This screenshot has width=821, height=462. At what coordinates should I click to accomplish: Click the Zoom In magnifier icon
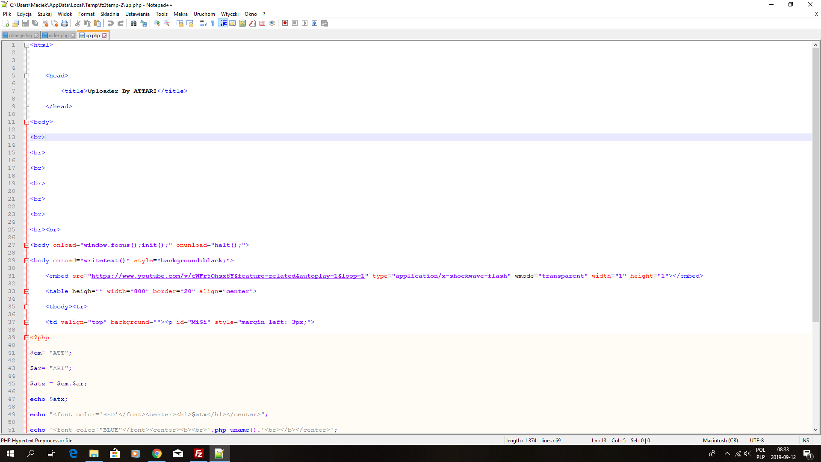point(157,23)
